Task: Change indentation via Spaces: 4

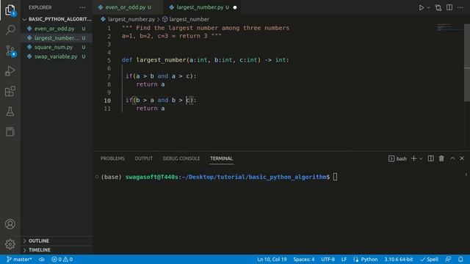Action: tap(303, 259)
